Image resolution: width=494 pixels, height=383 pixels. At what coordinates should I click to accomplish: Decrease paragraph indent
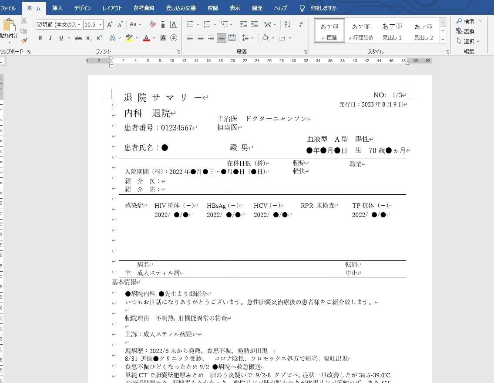pyautogui.click(x=244, y=24)
